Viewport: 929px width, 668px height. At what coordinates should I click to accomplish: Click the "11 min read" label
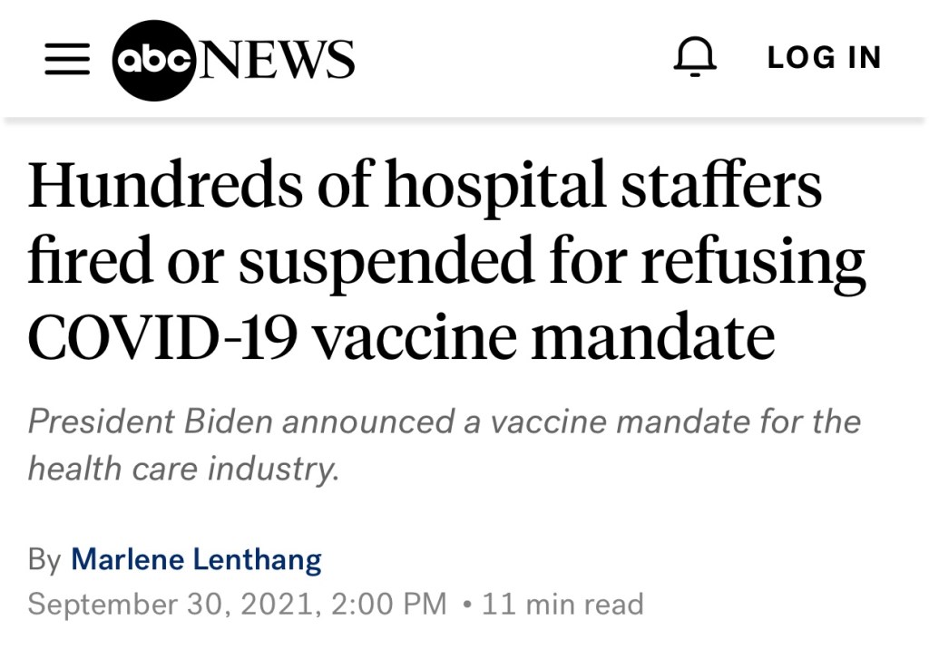point(562,604)
